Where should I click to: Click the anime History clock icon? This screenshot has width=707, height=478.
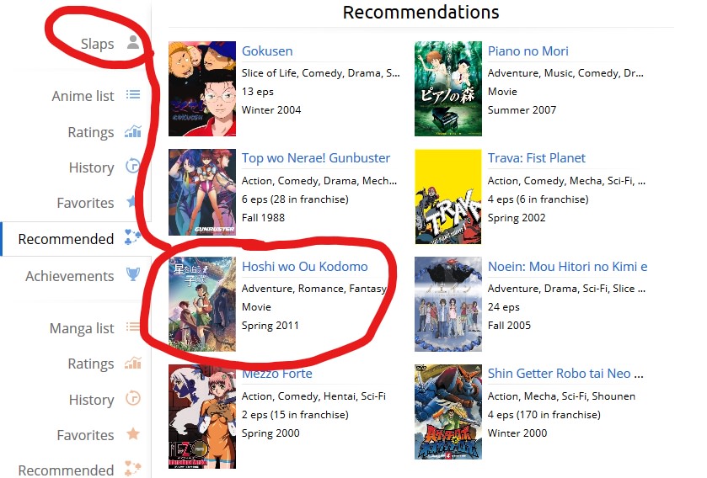(132, 167)
